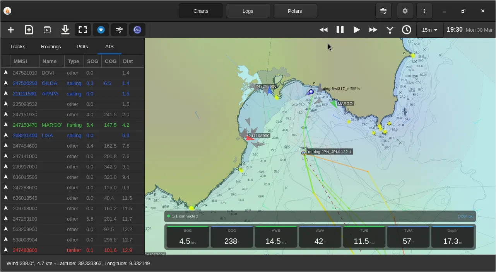Click the Depth 17.3 m instrument tile
The image size is (496, 272).
tap(452, 237)
